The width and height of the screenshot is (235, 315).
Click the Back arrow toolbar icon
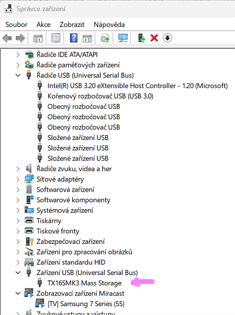click(7, 38)
